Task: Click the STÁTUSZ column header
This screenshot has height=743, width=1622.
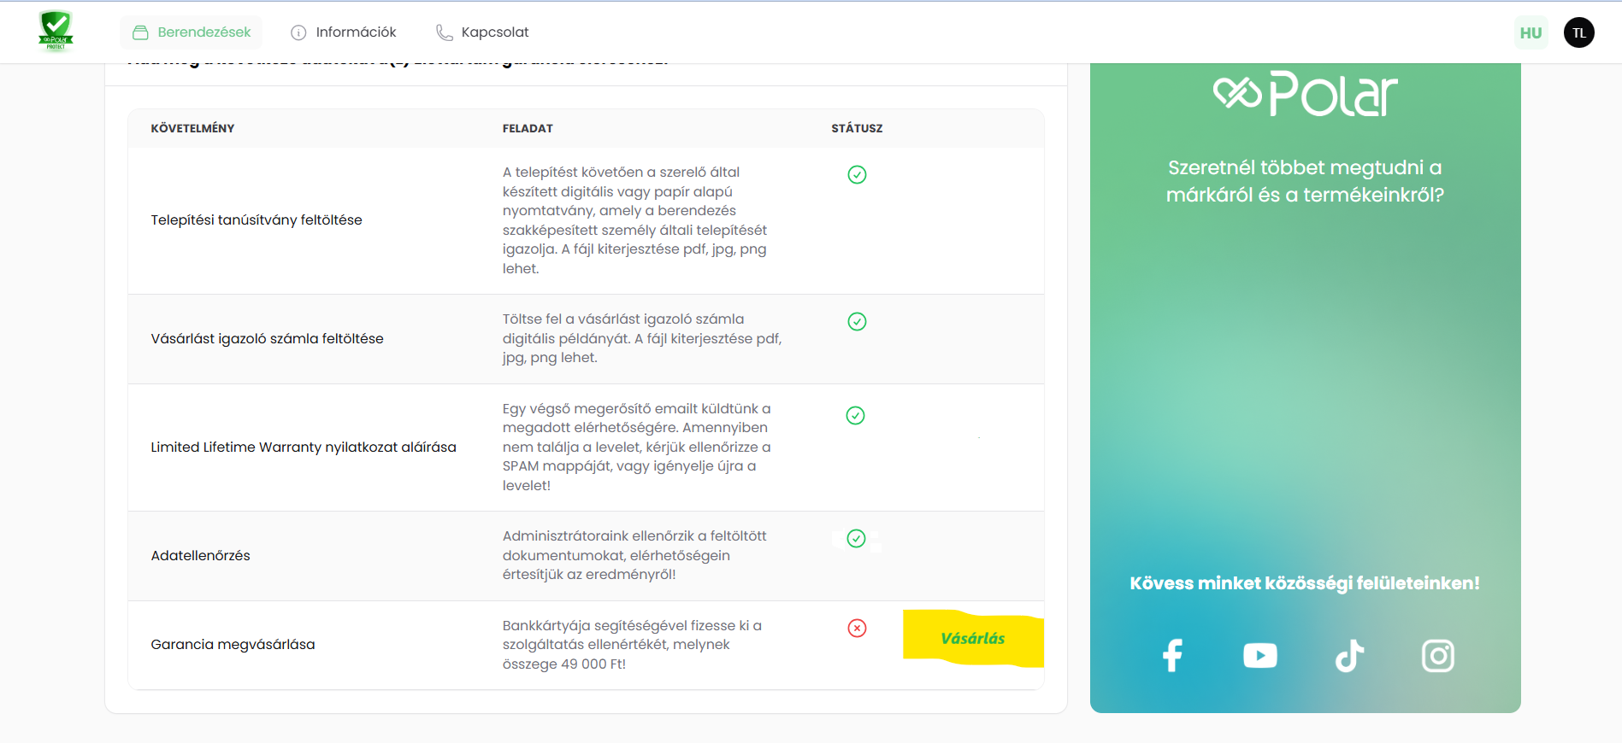Action: pyautogui.click(x=857, y=128)
